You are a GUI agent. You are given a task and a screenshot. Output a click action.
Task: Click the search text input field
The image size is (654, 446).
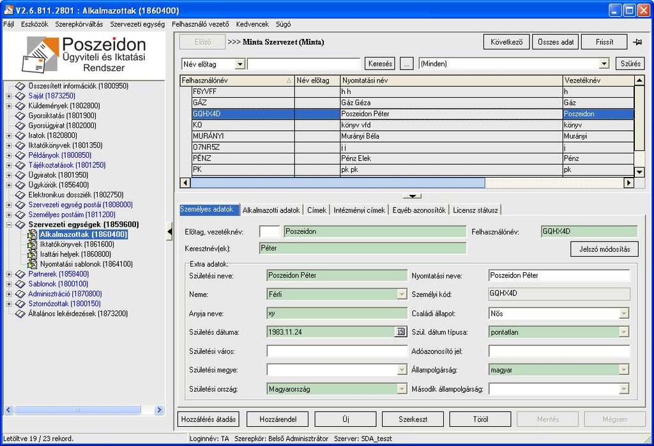304,65
